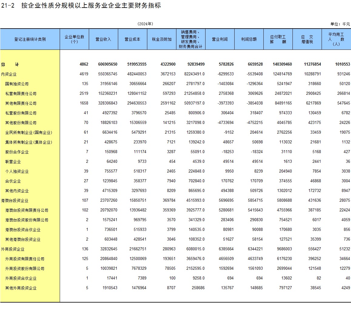Viewport: 351px width, 322px height.
Task: Click the 其他外商投资企业 row label
Action: point(21,288)
